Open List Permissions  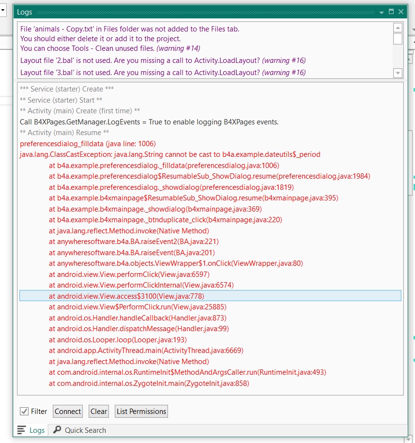pyautogui.click(x=141, y=412)
